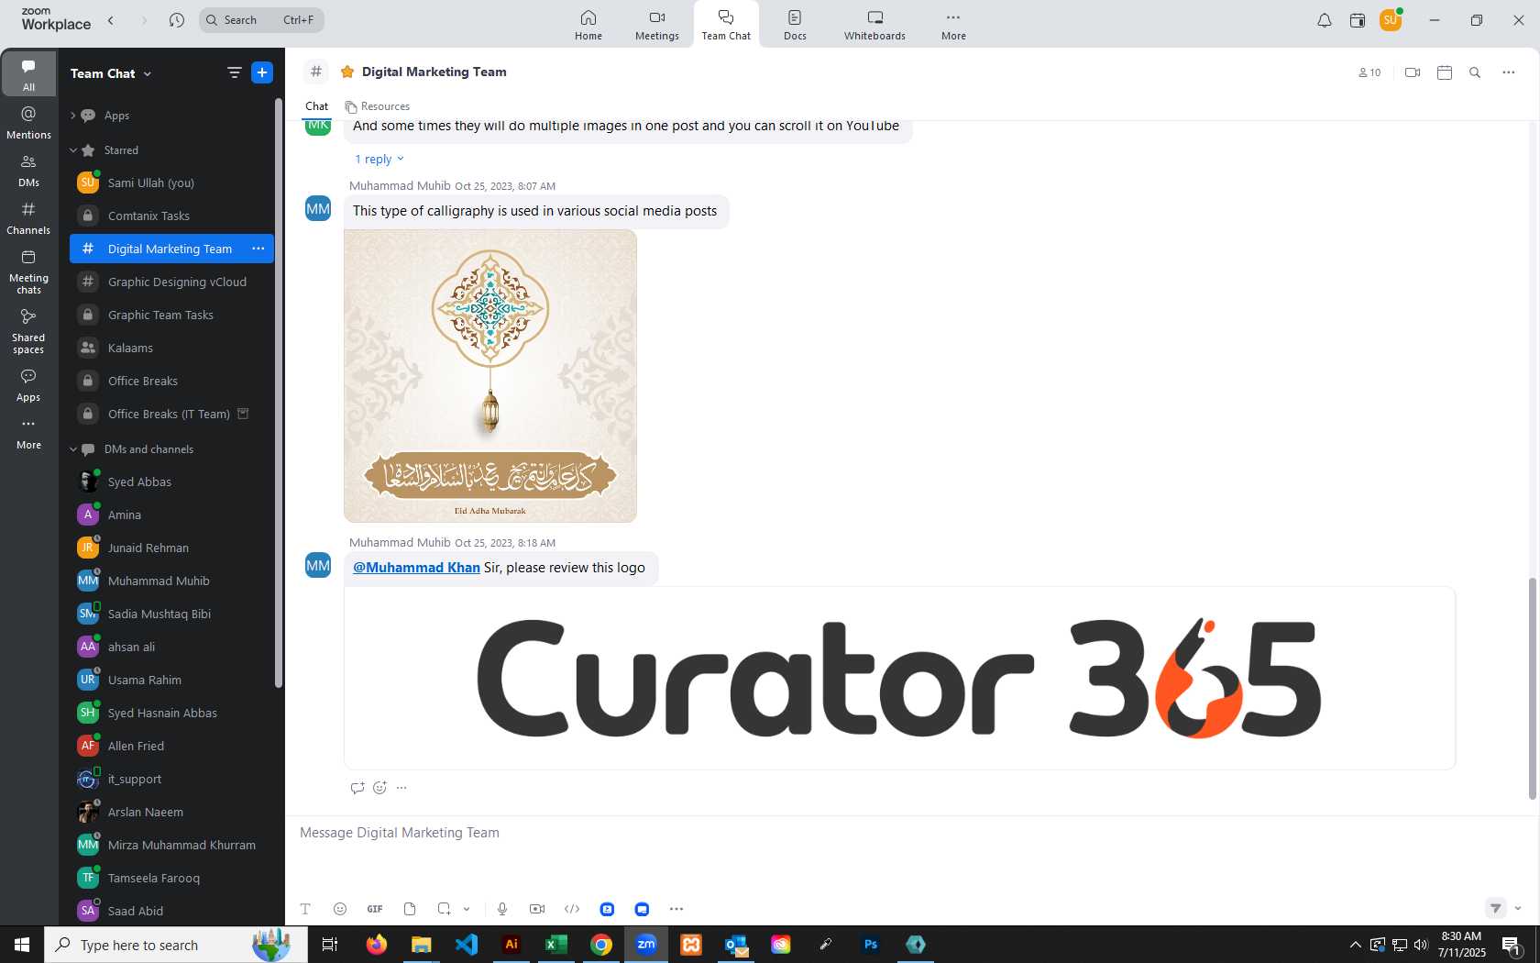Click the filter icon next to Team Chat
Viewport: 1540px width, 963px height.
[234, 72]
